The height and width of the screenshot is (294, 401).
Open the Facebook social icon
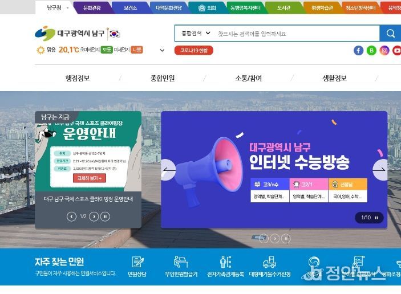coord(359,50)
